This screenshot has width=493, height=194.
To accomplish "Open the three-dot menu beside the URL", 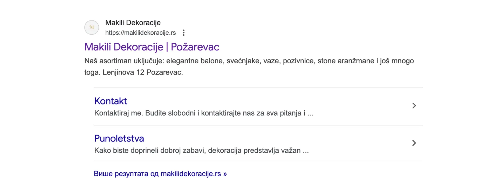I will tap(183, 33).
